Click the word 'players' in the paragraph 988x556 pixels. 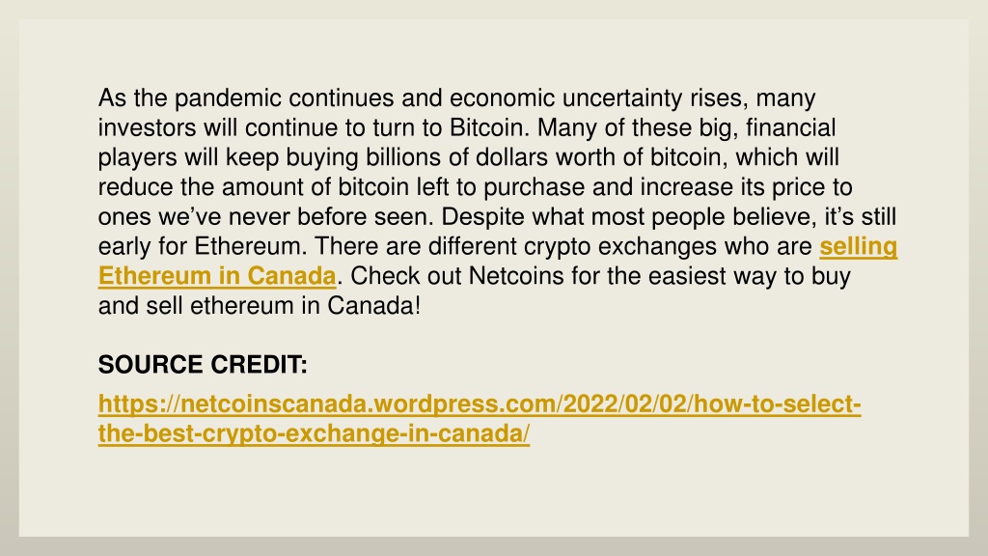pos(137,157)
